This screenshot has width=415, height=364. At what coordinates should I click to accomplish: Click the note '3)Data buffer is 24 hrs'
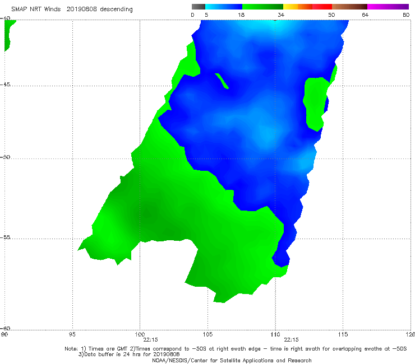(x=129, y=354)
